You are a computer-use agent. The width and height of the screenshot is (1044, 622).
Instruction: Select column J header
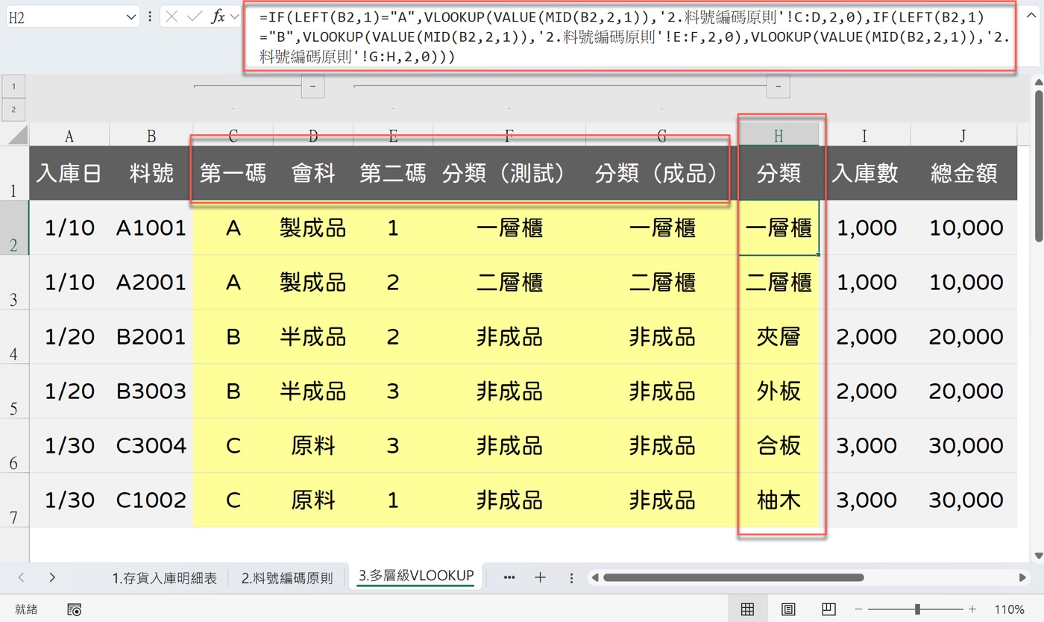[x=963, y=135]
